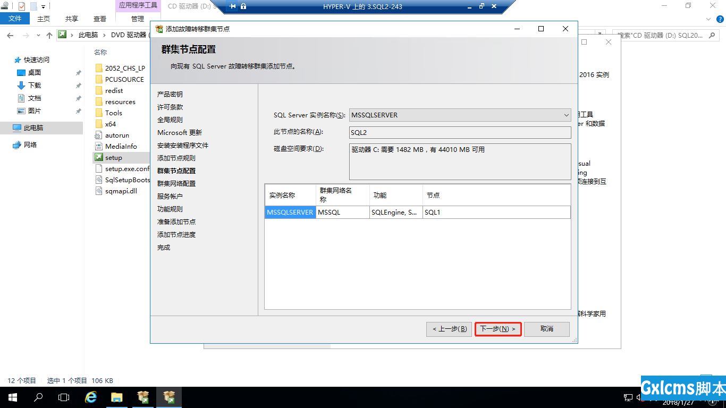Select the resources folder
726x408 pixels.
[x=120, y=101]
